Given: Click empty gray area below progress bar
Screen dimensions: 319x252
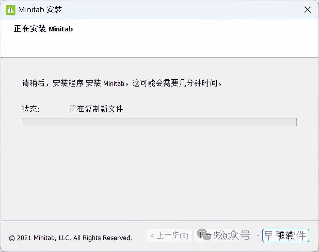Looking at the screenshot, I should [x=159, y=173].
